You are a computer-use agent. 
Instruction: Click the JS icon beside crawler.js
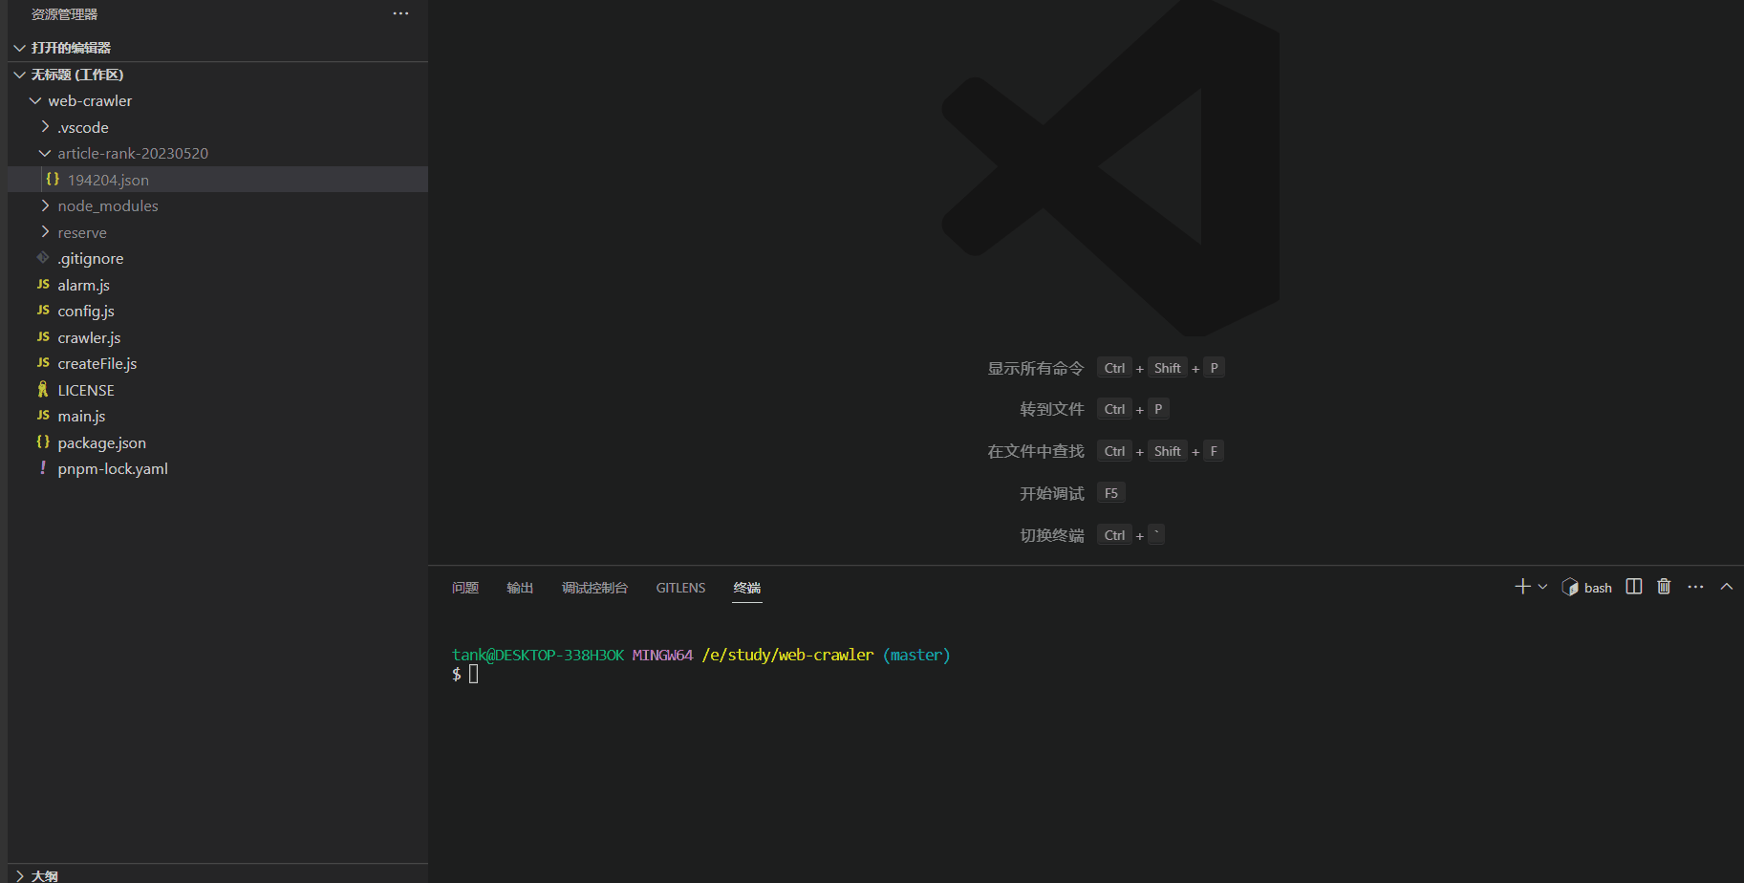43,336
